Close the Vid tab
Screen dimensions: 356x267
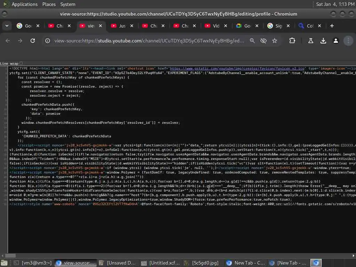pyautogui.click(x=226, y=26)
